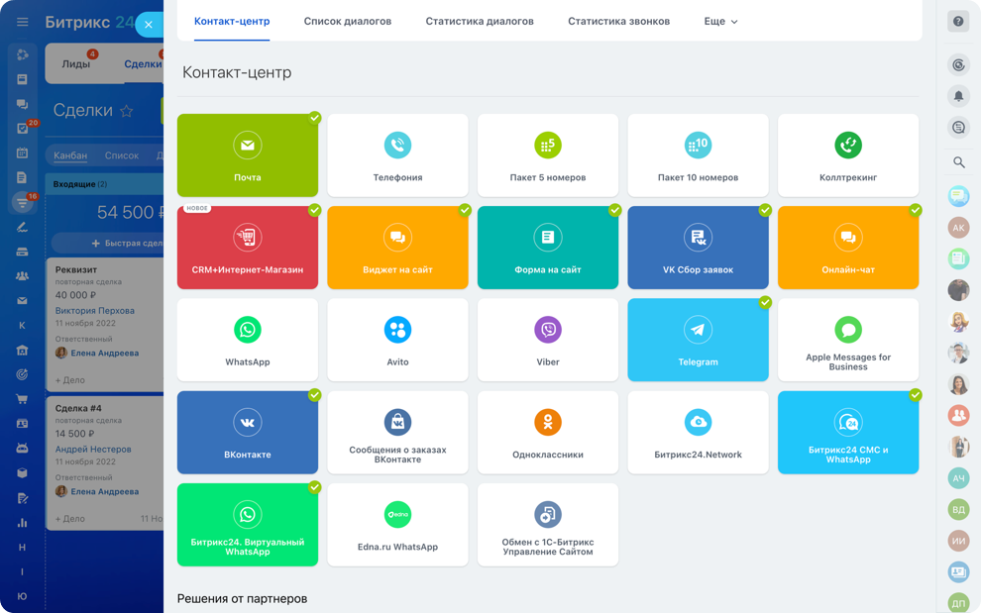
Task: Open the Сделка #4 card title
Action: point(78,408)
